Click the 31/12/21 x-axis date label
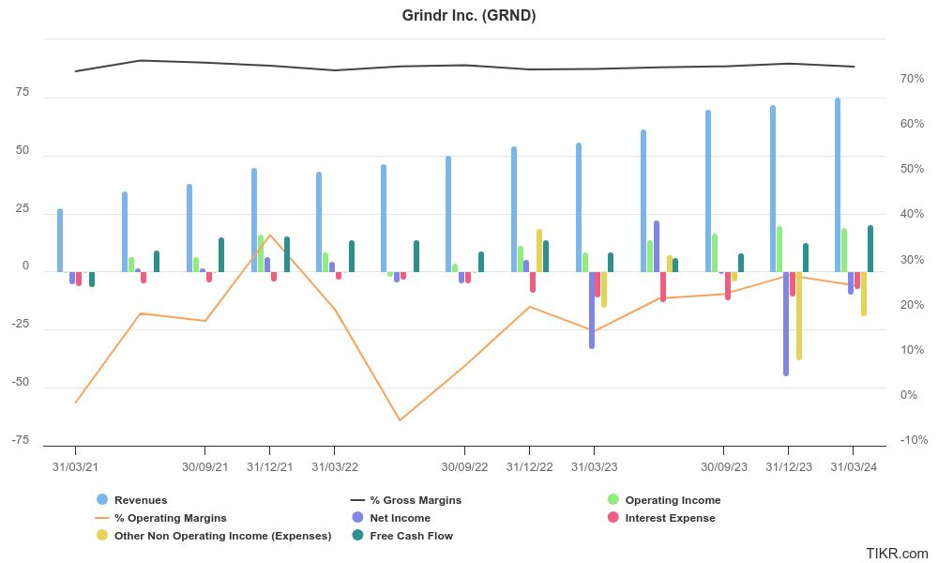Image resolution: width=938 pixels, height=563 pixels. click(x=270, y=467)
